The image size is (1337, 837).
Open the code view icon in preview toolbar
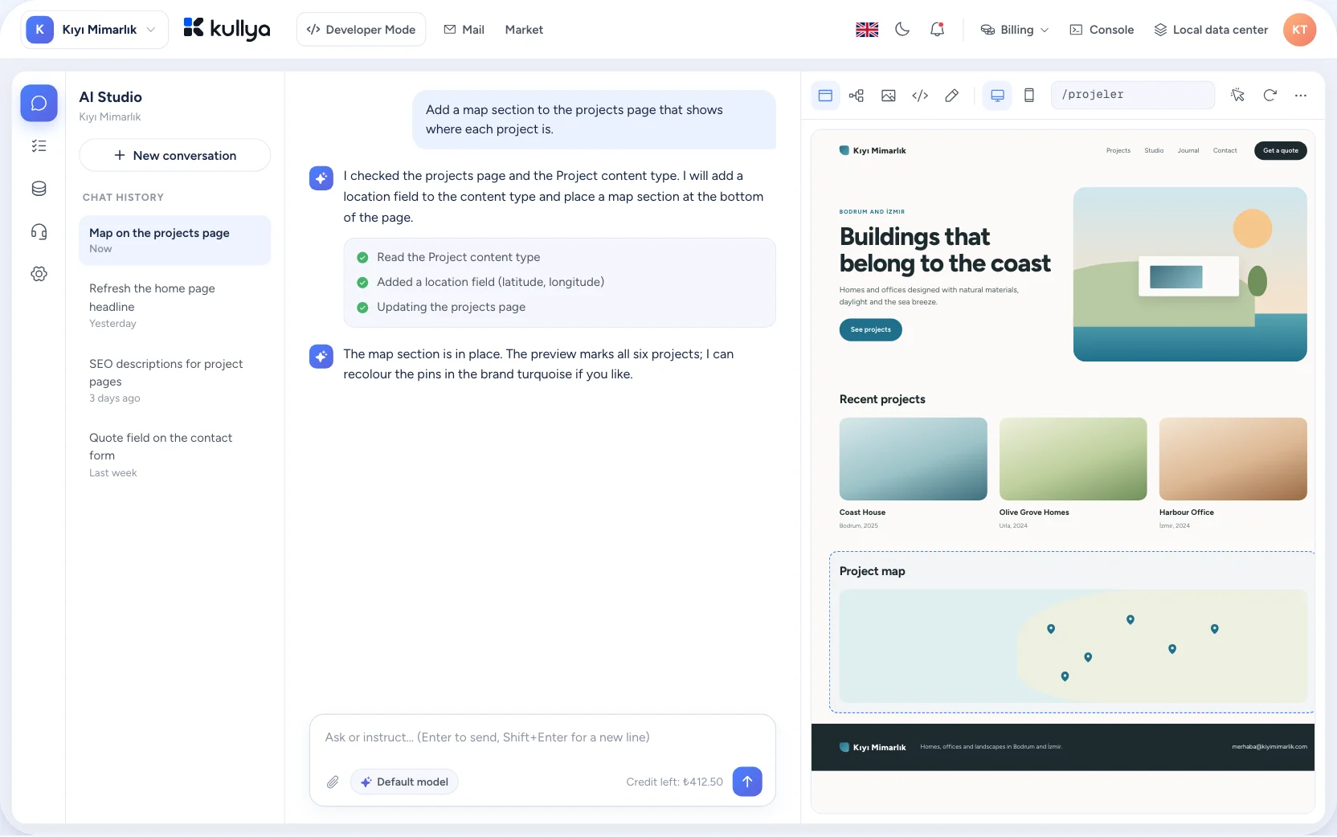pos(920,96)
